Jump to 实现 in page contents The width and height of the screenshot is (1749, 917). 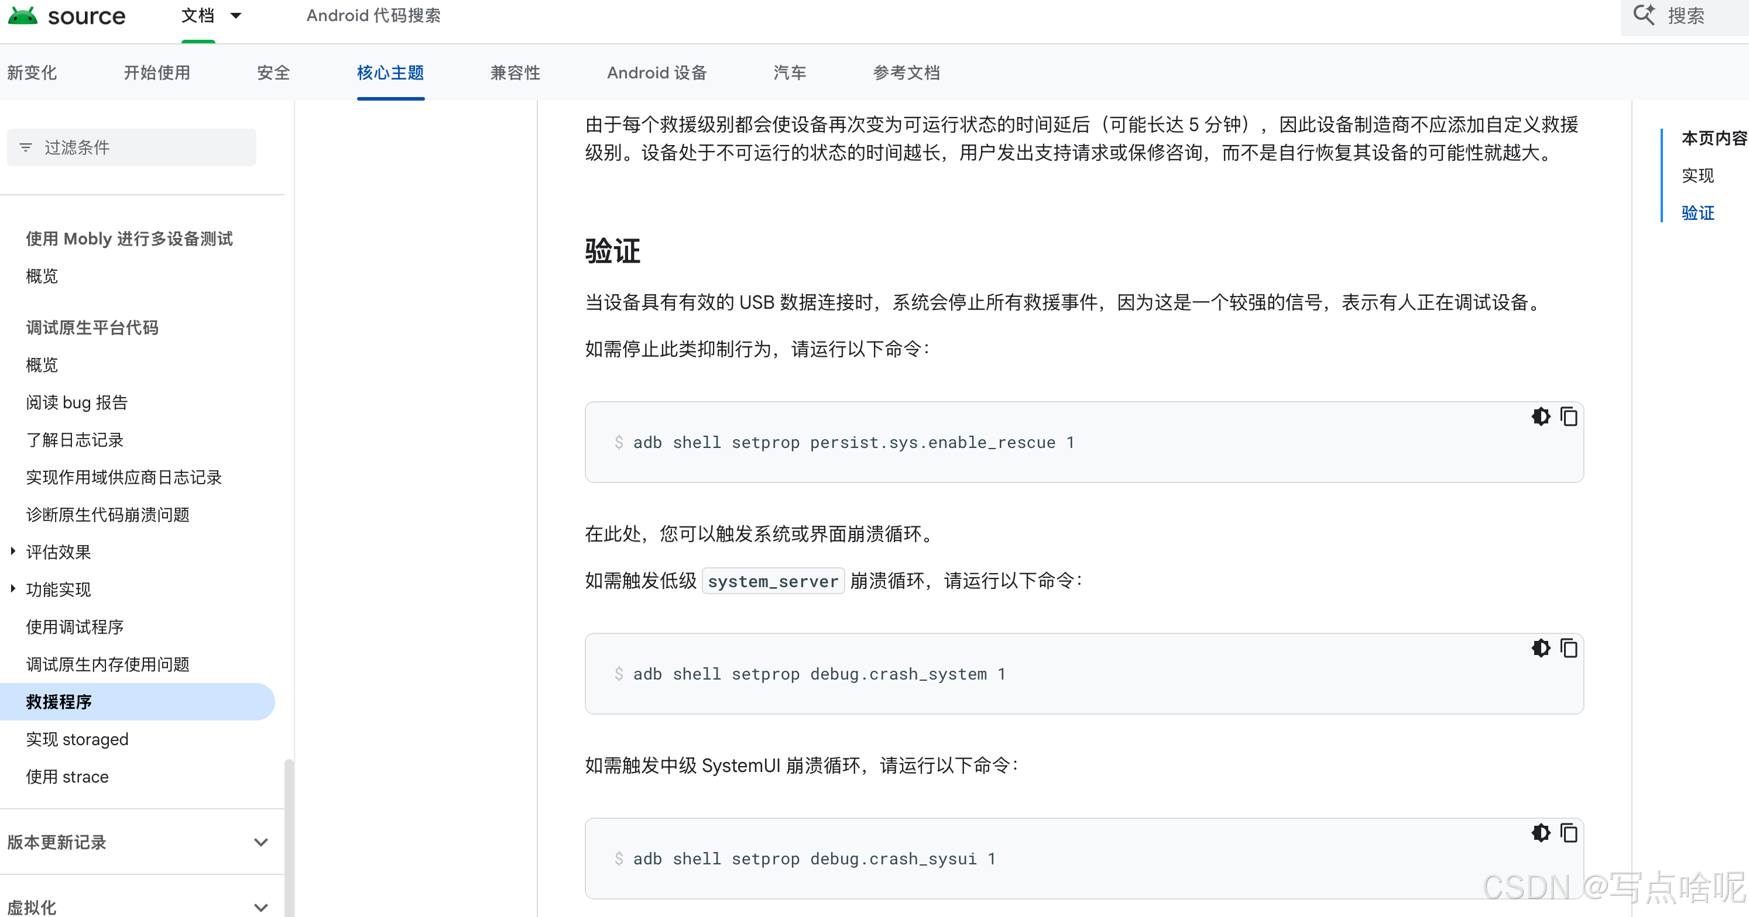tap(1697, 175)
